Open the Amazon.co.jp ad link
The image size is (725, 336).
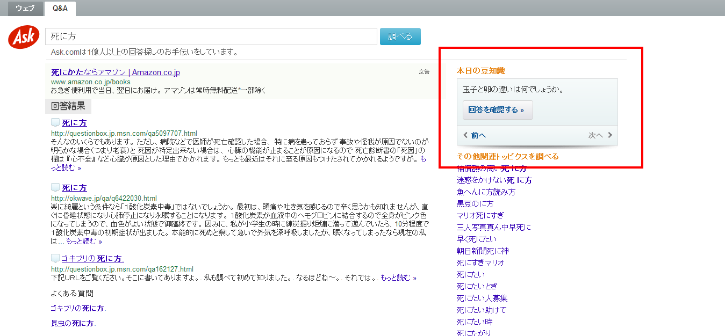(116, 72)
